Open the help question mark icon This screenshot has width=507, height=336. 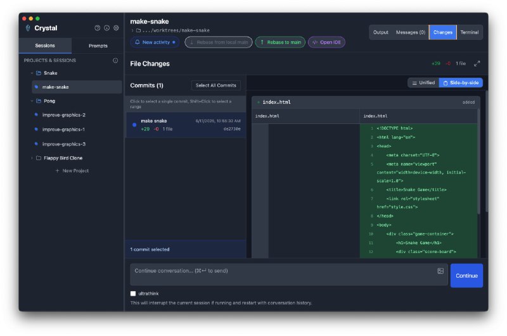[x=98, y=28]
